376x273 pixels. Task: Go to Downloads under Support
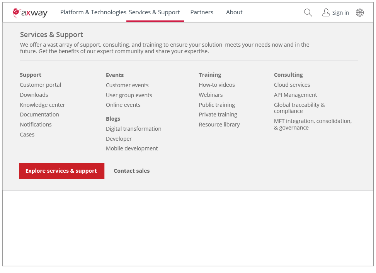[x=34, y=95]
